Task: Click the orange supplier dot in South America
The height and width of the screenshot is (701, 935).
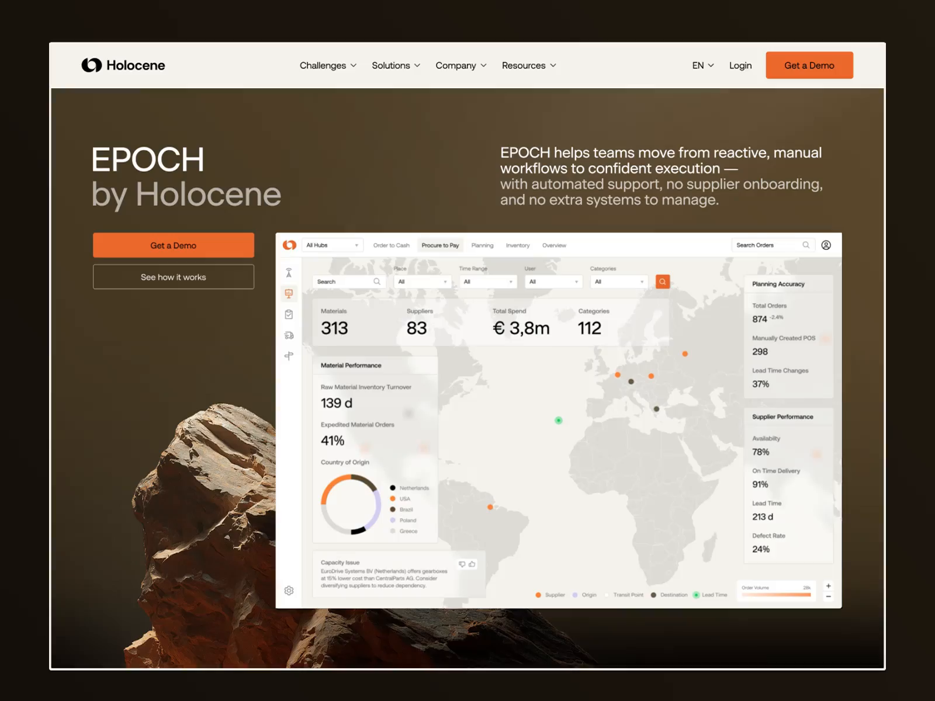Action: [x=490, y=507]
